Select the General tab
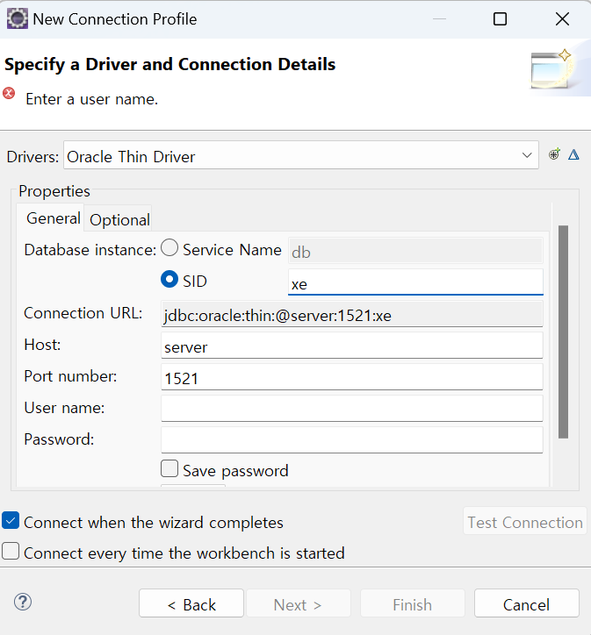The width and height of the screenshot is (591, 635). [x=53, y=218]
